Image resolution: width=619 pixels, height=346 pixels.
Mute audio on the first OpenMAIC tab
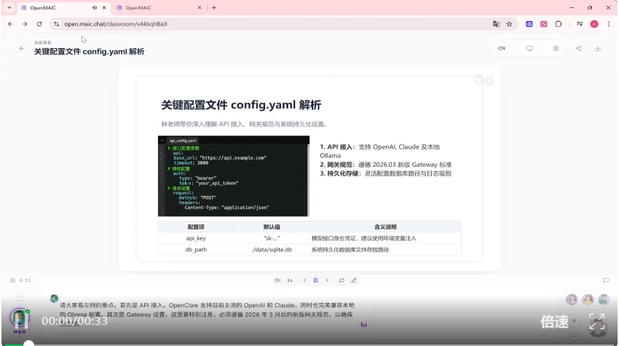tap(95, 7)
